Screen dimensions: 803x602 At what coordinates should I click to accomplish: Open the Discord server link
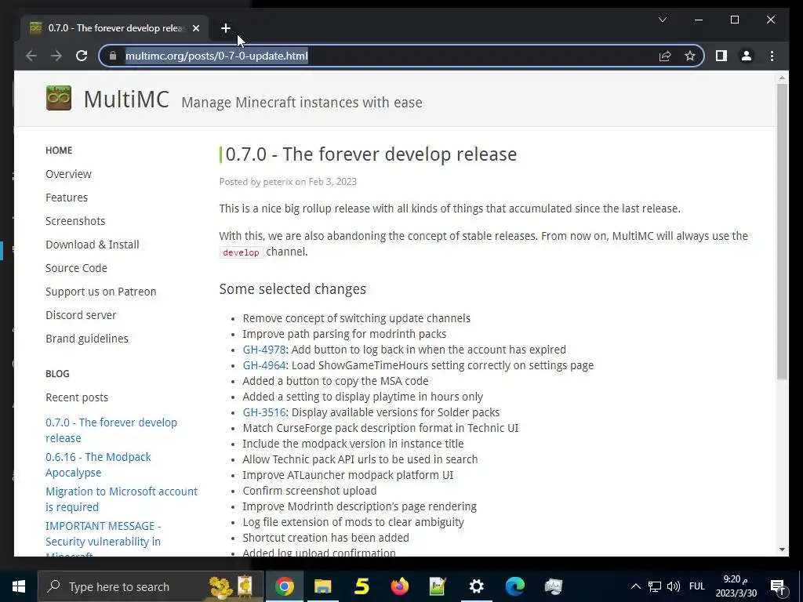(x=81, y=315)
